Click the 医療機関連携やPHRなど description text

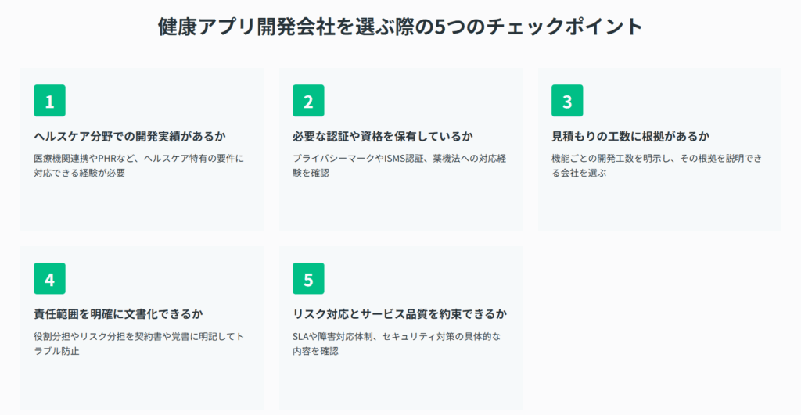tap(139, 158)
